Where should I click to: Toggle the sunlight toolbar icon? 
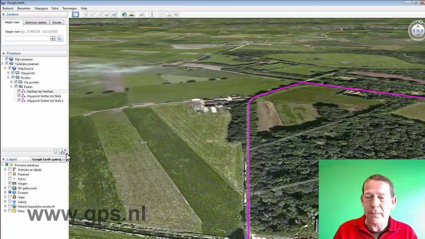coord(131,14)
